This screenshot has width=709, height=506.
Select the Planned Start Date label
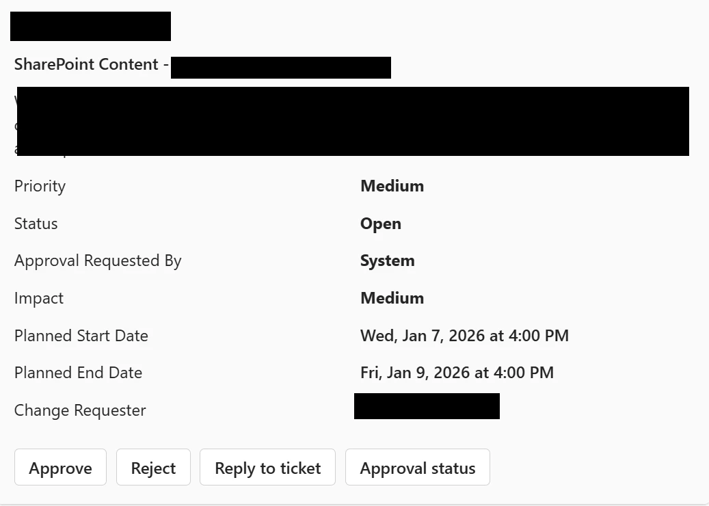click(81, 336)
